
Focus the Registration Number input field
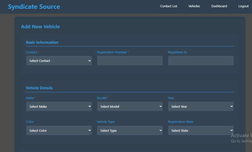click(x=130, y=61)
